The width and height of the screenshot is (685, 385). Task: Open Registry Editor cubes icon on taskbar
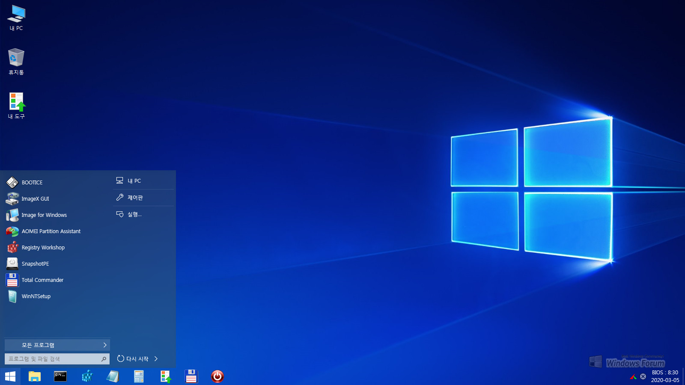87,376
